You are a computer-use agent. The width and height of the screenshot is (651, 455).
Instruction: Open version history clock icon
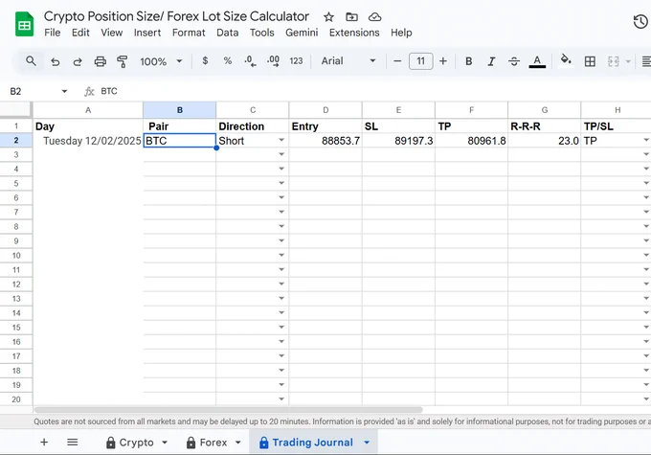point(640,22)
